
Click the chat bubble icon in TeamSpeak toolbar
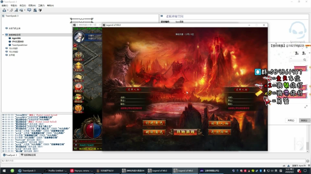[x=29, y=10]
